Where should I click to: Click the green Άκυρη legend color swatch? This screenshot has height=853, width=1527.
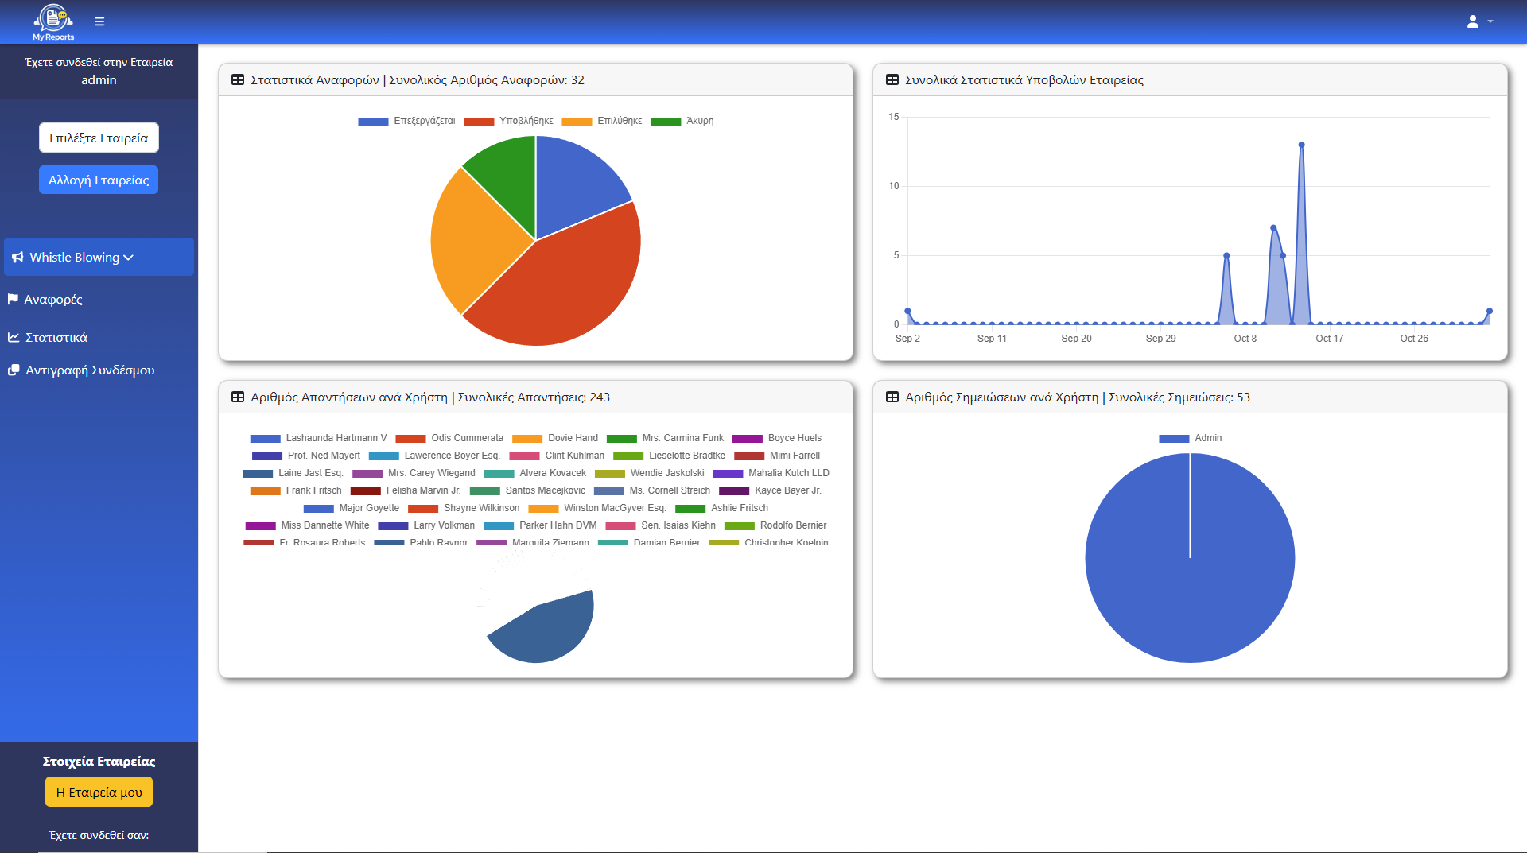[x=665, y=122]
